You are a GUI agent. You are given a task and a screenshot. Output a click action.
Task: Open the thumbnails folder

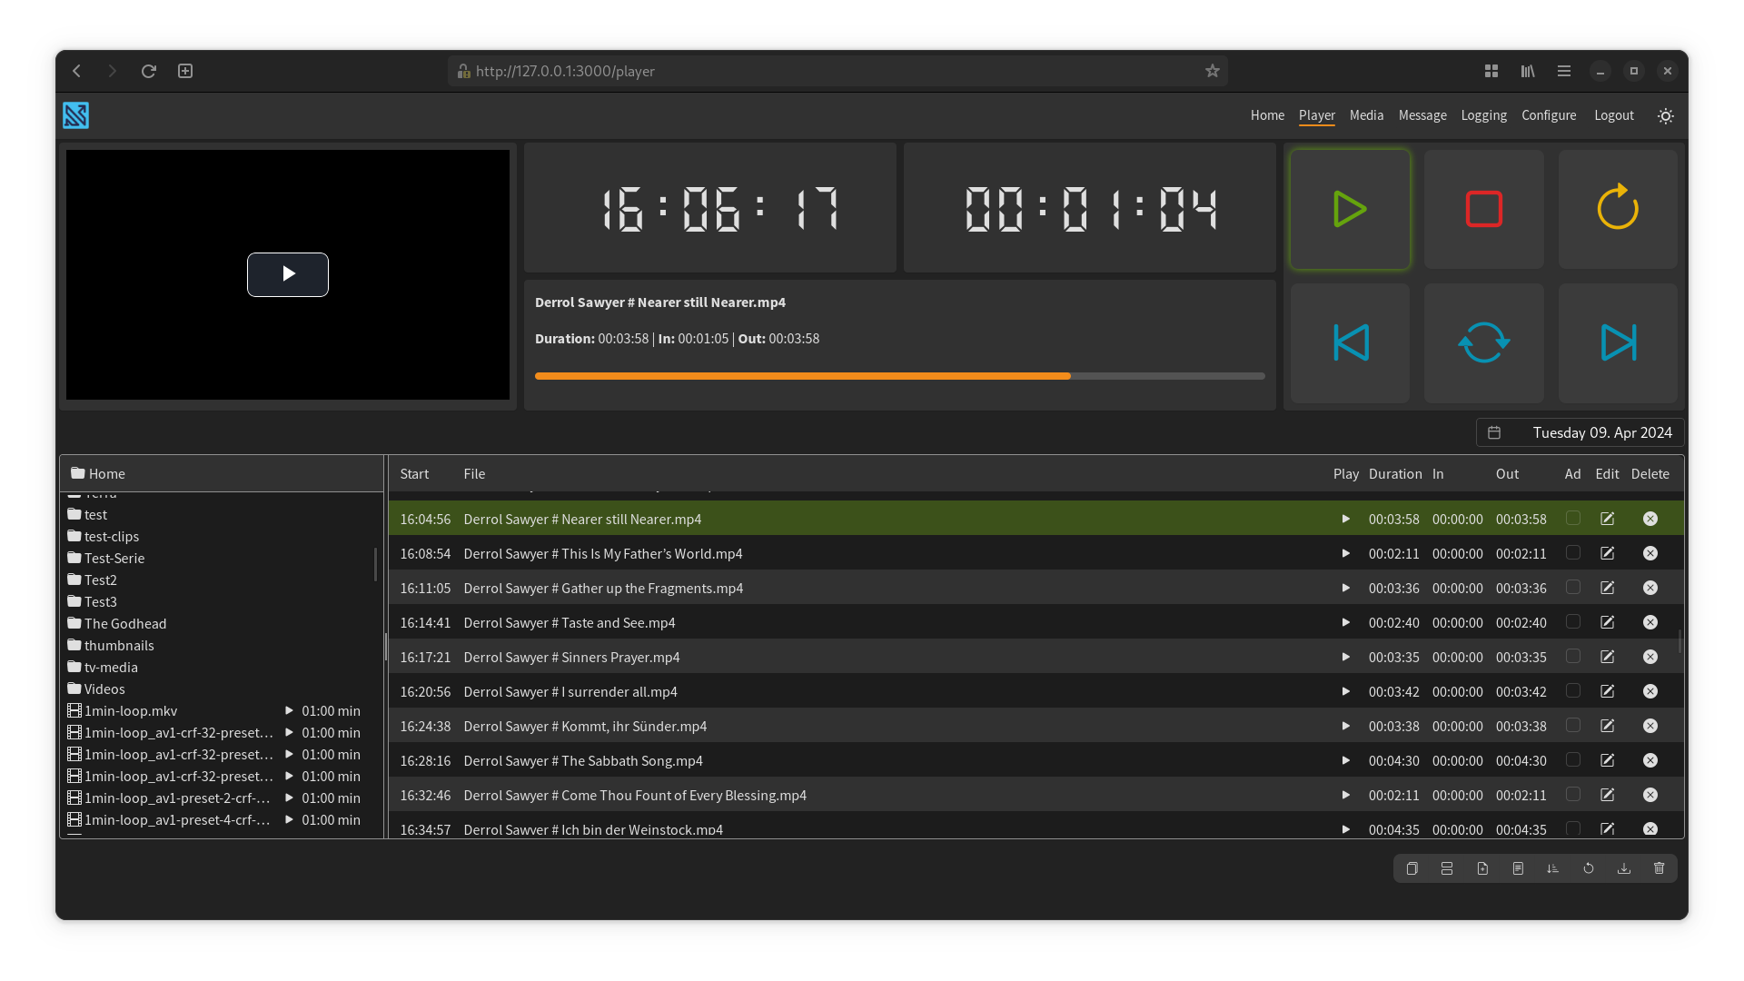click(x=110, y=645)
